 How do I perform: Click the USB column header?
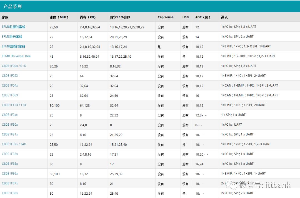[x=185, y=17]
